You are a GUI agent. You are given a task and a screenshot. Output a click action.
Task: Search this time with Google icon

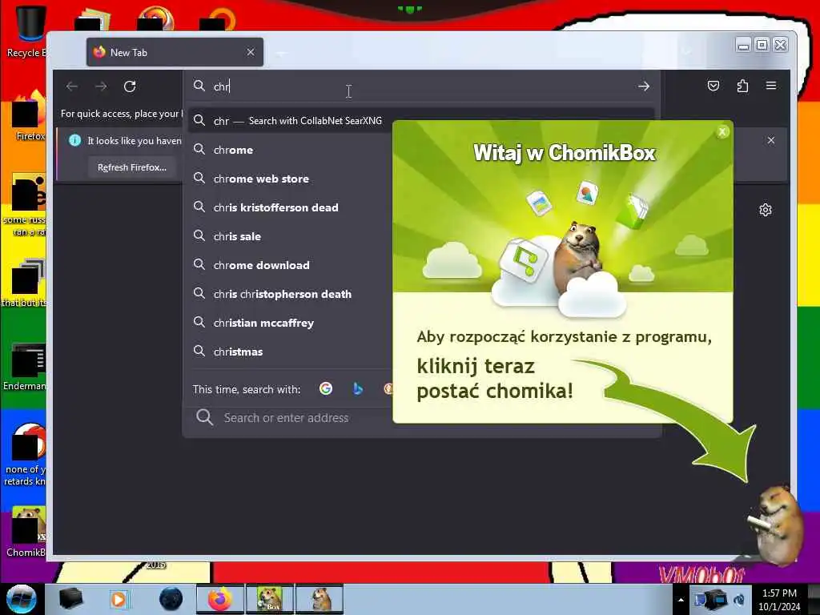pyautogui.click(x=326, y=388)
